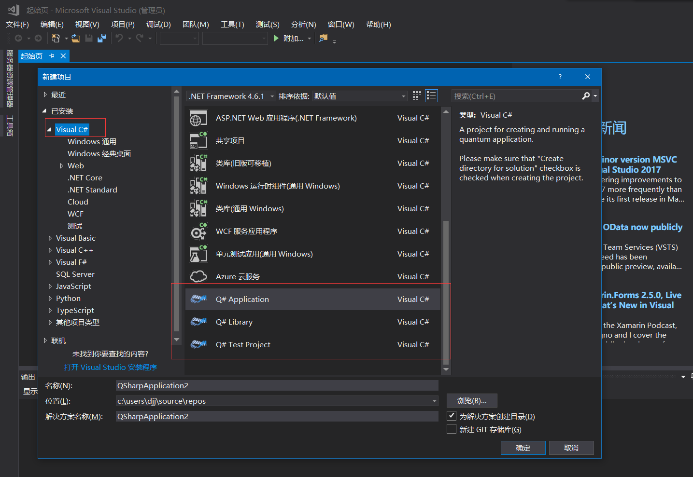Image resolution: width=693 pixels, height=477 pixels.
Task: Select Windows classic desktop category
Action: coord(99,153)
